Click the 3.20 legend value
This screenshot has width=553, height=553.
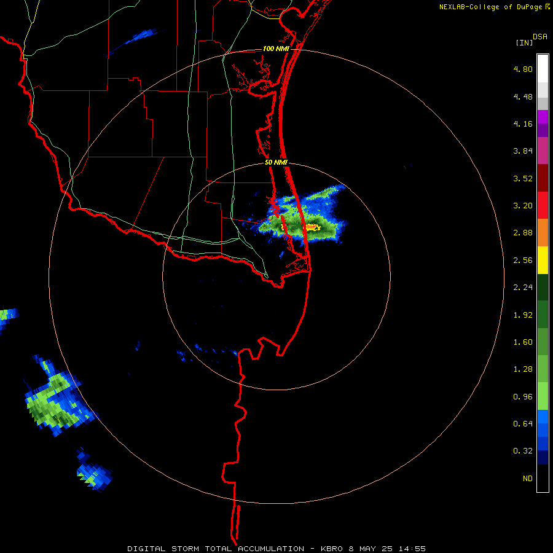[523, 206]
